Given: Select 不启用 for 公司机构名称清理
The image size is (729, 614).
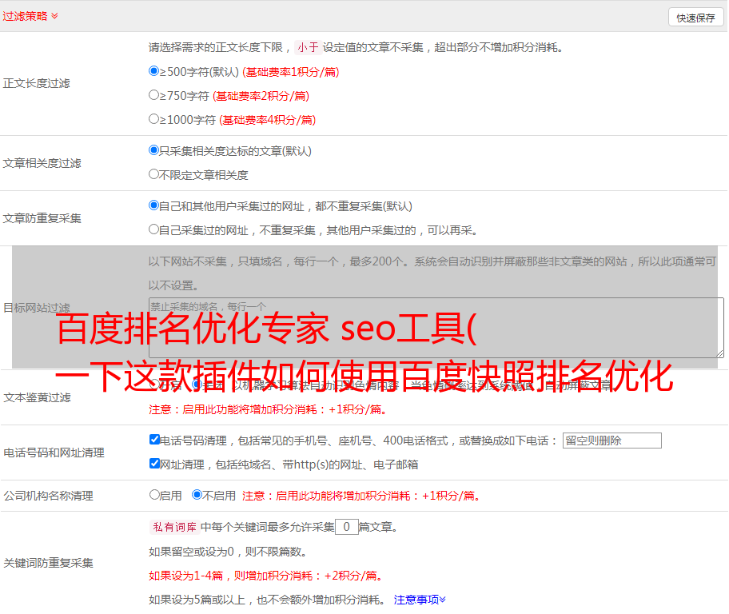Looking at the screenshot, I should tap(197, 494).
